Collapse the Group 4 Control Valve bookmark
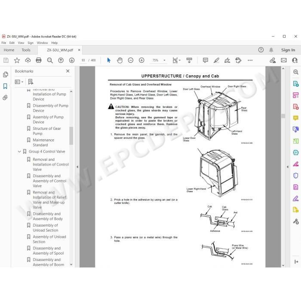The image size is (301, 301). click(x=19, y=151)
